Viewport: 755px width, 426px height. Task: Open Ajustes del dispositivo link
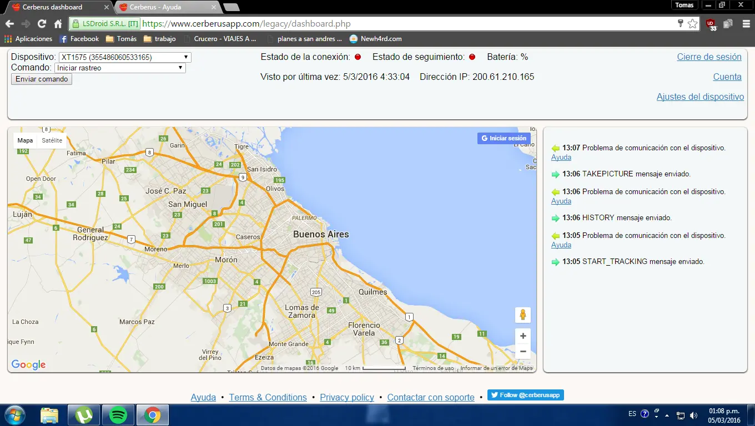point(700,97)
